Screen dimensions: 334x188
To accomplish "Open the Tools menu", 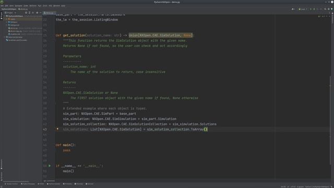I will (45, 6).
